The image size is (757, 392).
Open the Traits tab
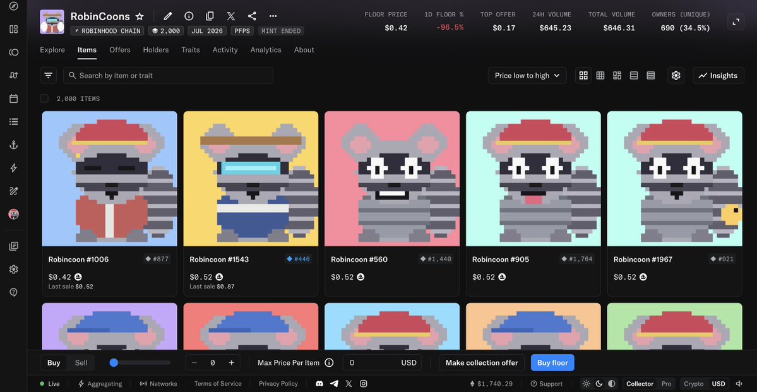(x=191, y=50)
